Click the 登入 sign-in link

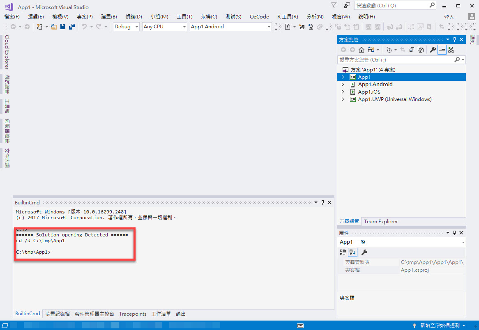pyautogui.click(x=449, y=17)
